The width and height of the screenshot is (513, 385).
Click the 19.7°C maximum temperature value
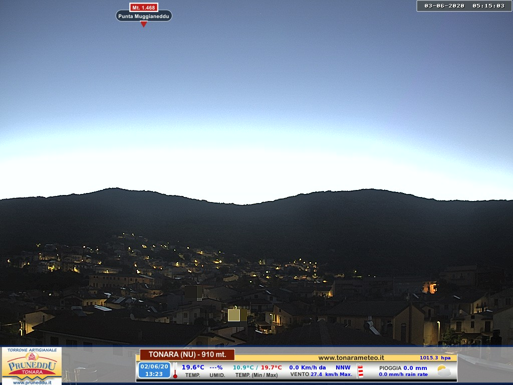(x=271, y=367)
